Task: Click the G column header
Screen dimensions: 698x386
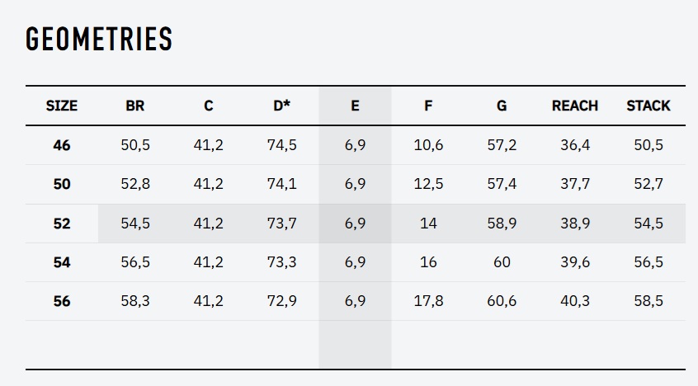Action: tap(502, 106)
